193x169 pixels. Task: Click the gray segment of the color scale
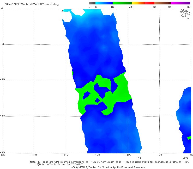pos(92,3)
